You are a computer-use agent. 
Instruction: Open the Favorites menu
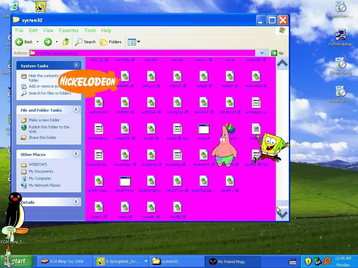pos(69,31)
